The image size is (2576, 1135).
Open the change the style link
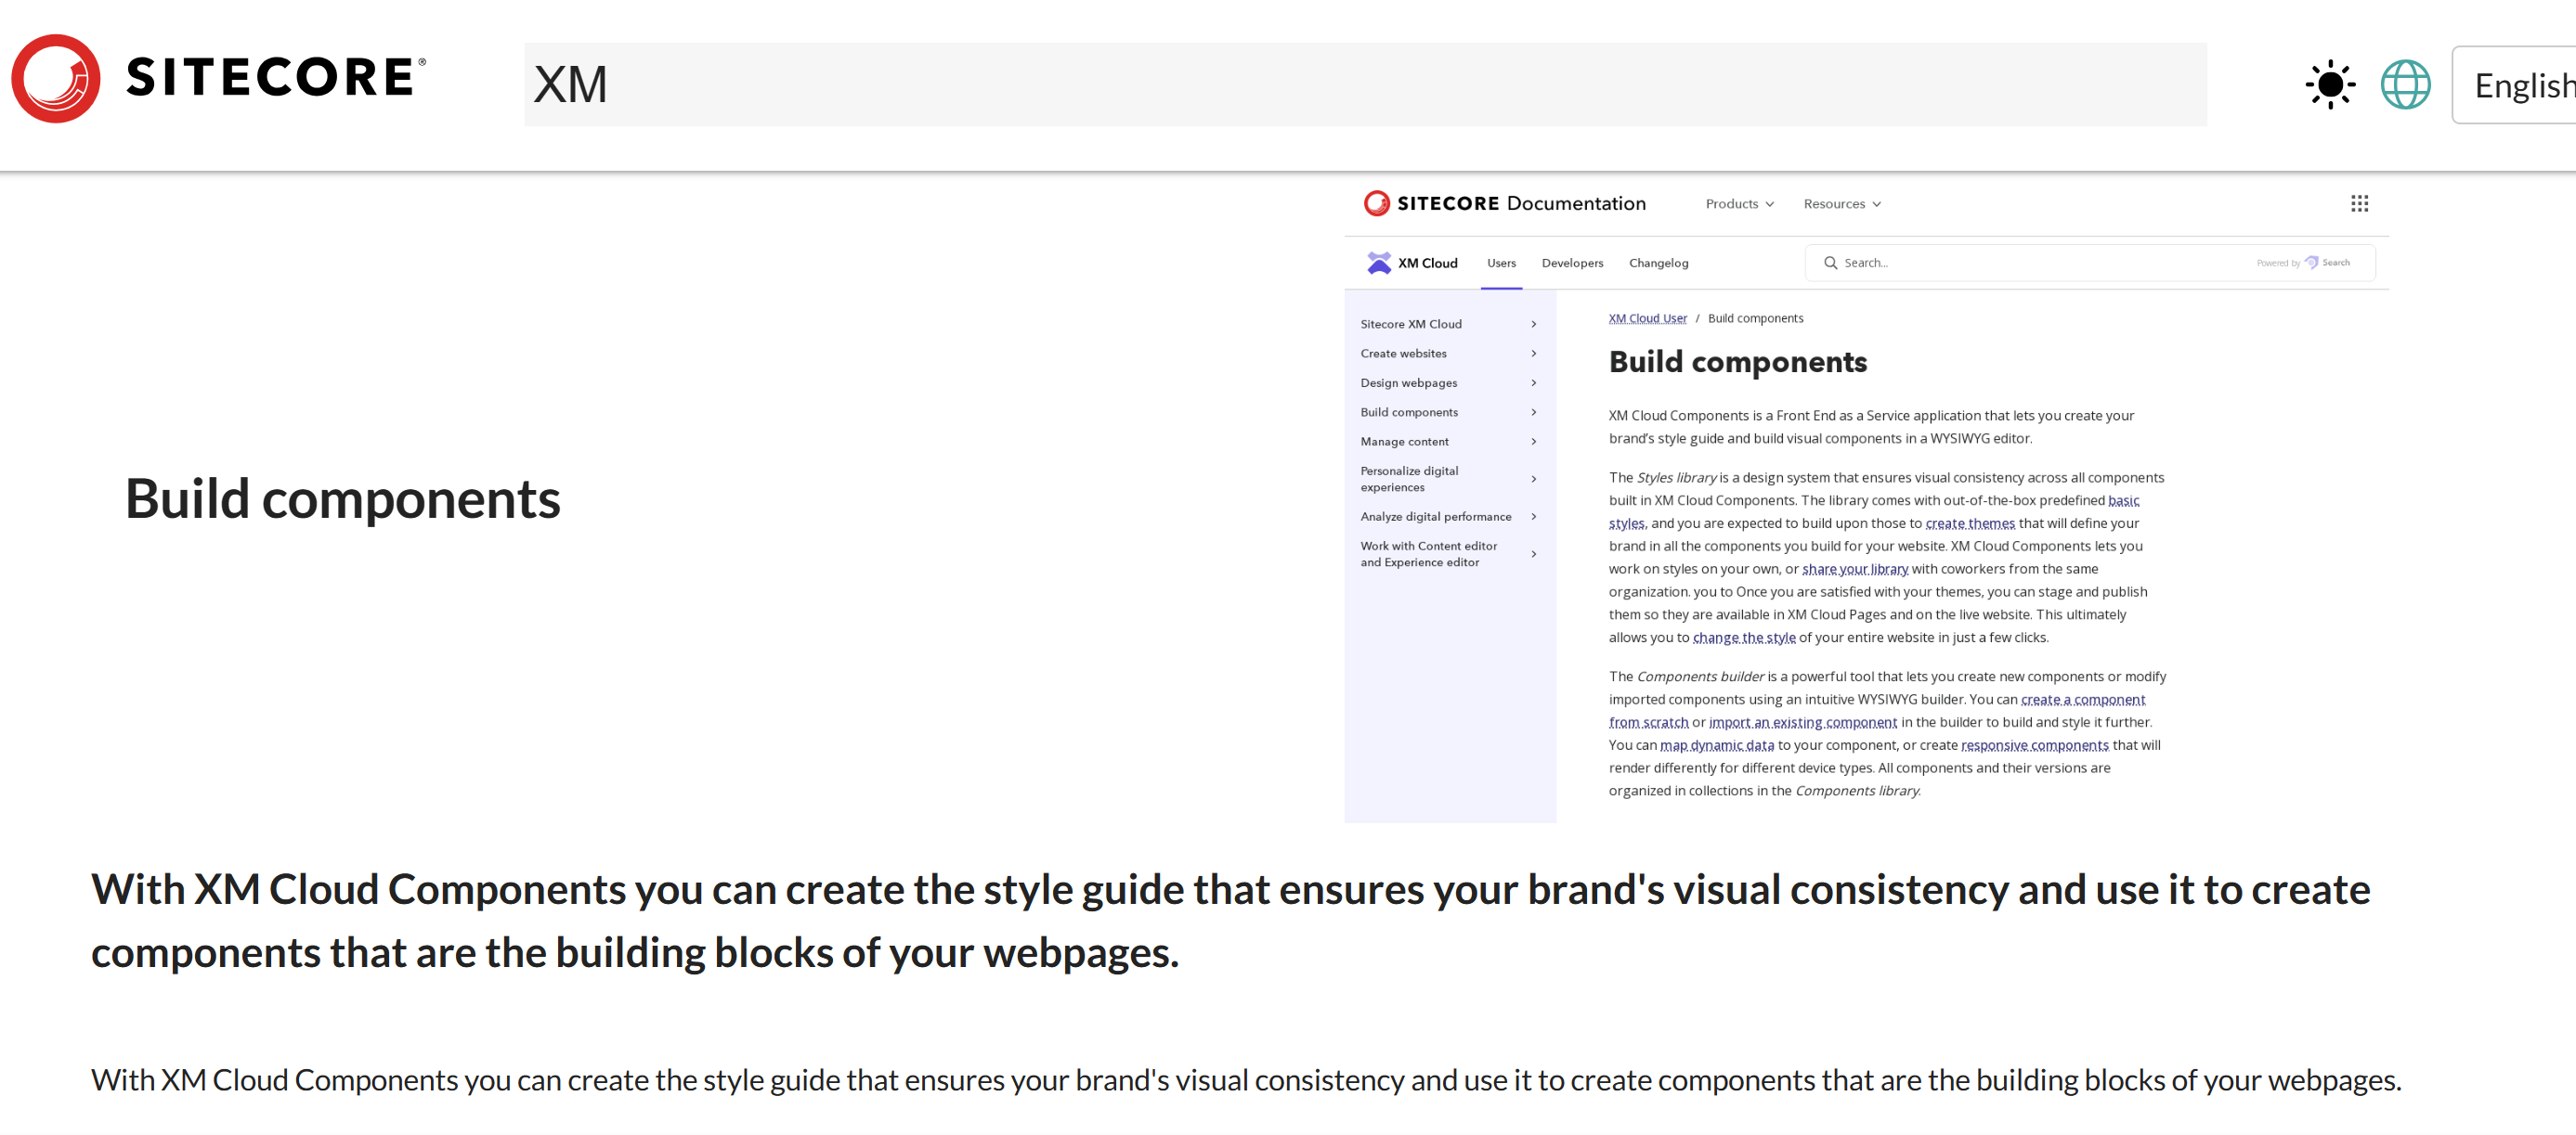[1744, 638]
